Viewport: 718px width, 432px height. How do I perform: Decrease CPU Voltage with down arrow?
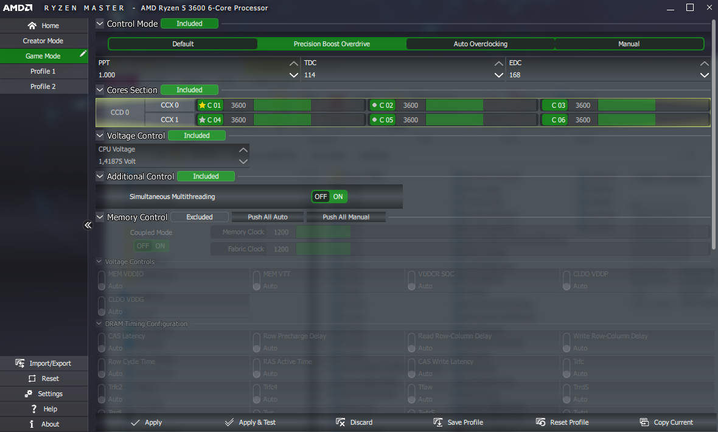tap(243, 162)
